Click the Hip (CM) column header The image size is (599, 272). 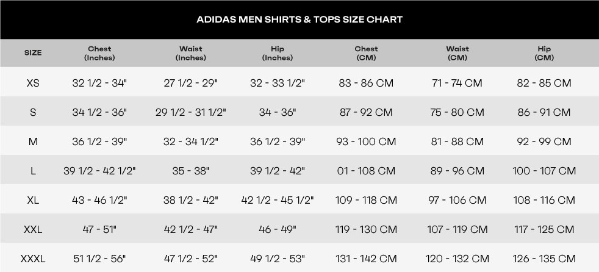coord(544,54)
